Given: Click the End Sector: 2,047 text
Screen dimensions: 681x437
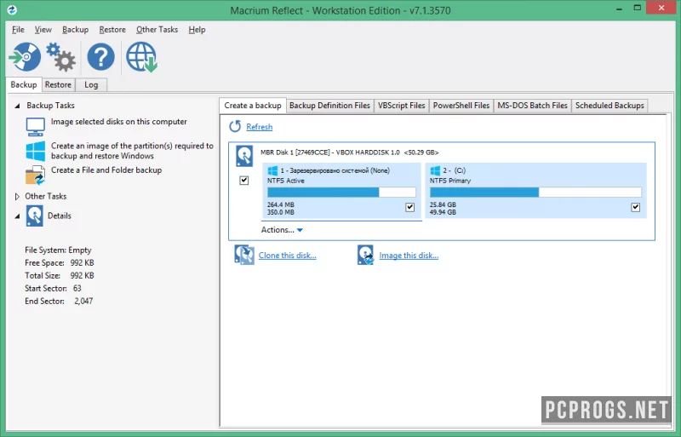Looking at the screenshot, I should (59, 301).
